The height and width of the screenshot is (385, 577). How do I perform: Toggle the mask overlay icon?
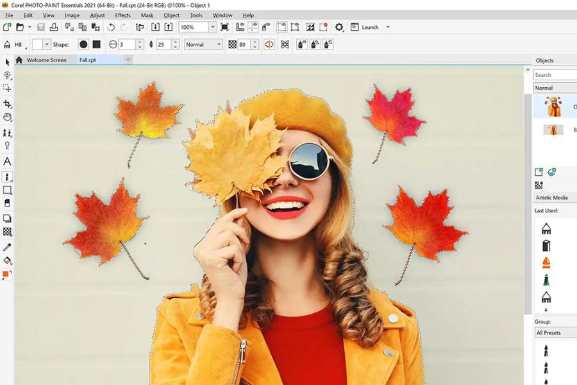310,27
